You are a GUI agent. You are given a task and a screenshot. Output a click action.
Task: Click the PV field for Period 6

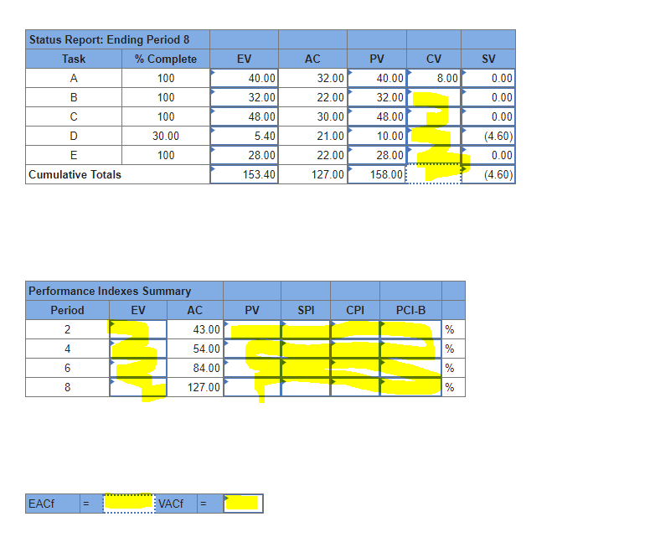tap(252, 368)
